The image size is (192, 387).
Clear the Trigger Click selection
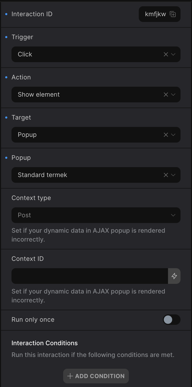pos(166,54)
